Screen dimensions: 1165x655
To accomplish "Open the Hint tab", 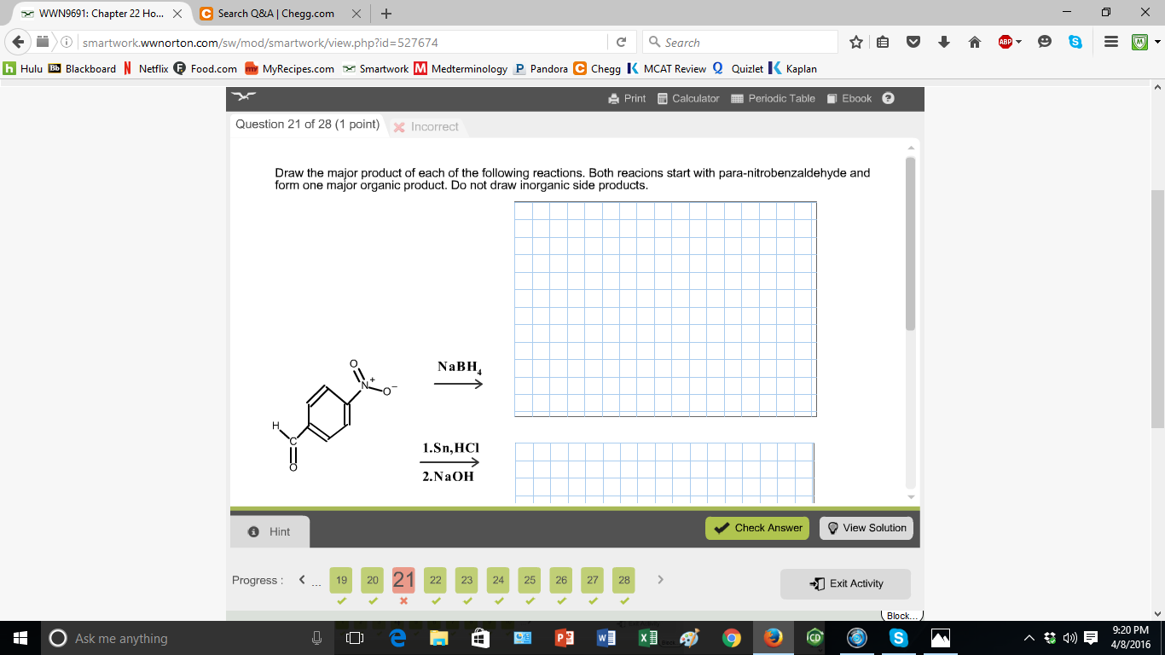I will click(270, 531).
